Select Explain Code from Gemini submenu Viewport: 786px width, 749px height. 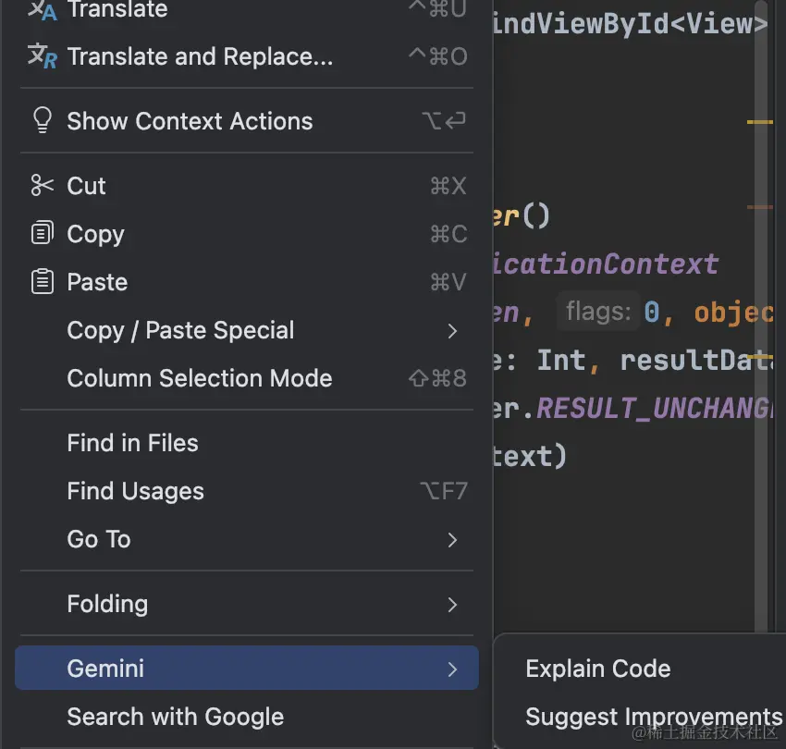coord(597,668)
